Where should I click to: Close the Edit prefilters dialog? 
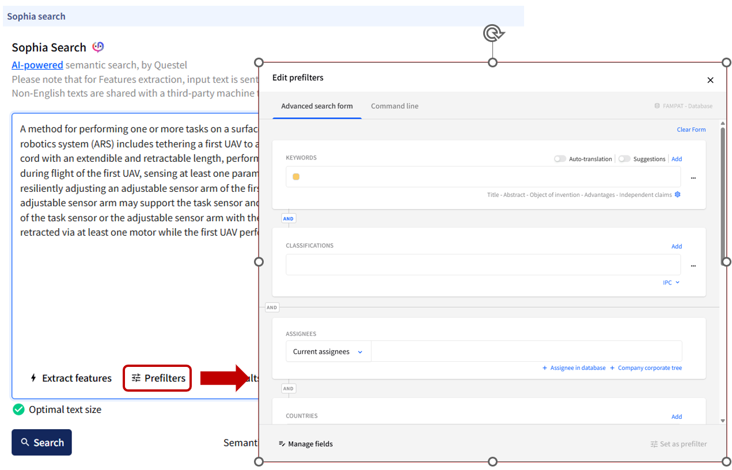click(x=710, y=80)
